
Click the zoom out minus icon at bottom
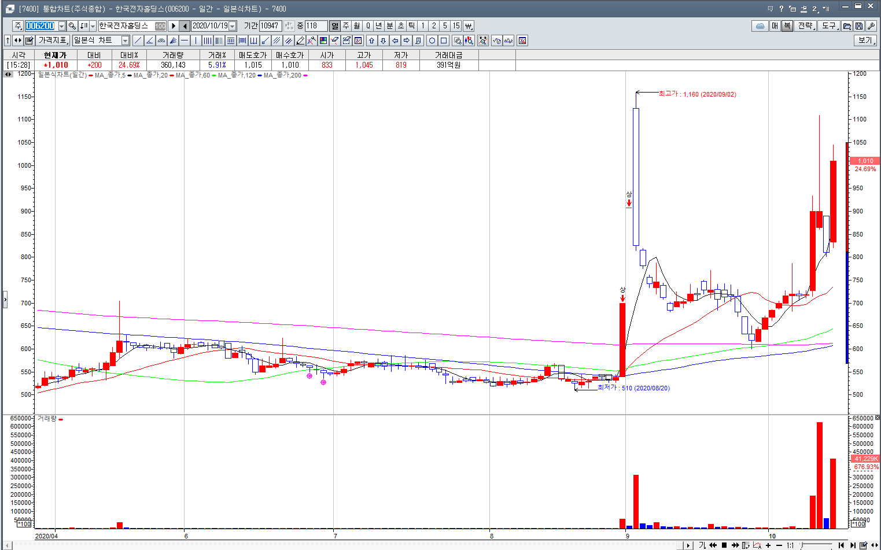tap(779, 545)
